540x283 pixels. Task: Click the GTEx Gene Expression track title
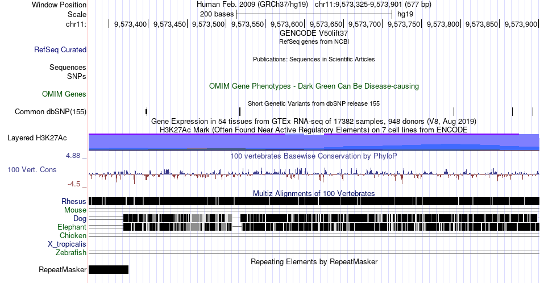(314, 121)
